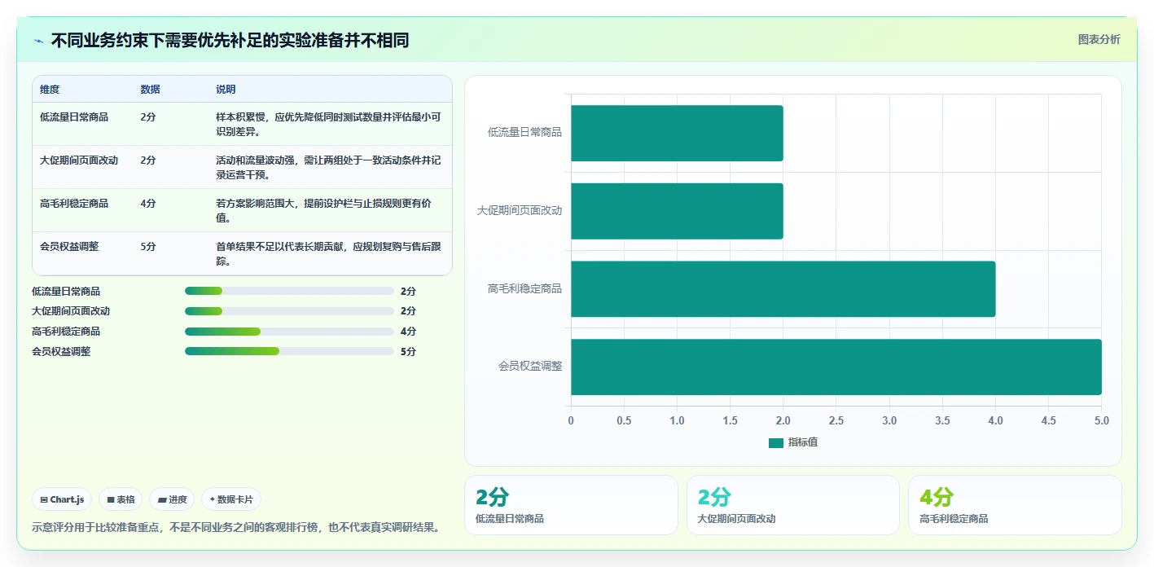The width and height of the screenshot is (1154, 567).
Task: Click the 高毛利稳定商品 progress bar
Action: pyautogui.click(x=289, y=332)
